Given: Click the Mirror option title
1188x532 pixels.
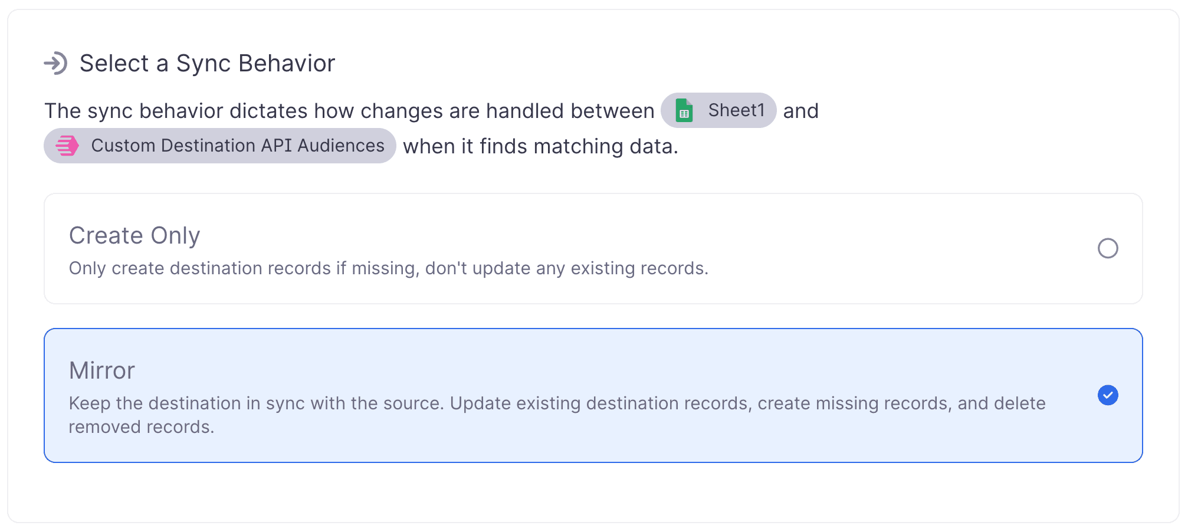Looking at the screenshot, I should [x=101, y=370].
